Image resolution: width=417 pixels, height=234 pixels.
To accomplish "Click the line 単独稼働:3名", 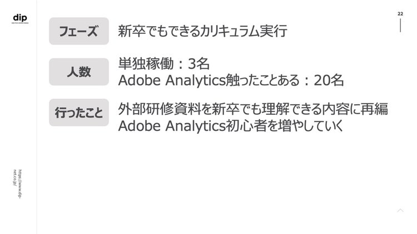I will 163,64.
